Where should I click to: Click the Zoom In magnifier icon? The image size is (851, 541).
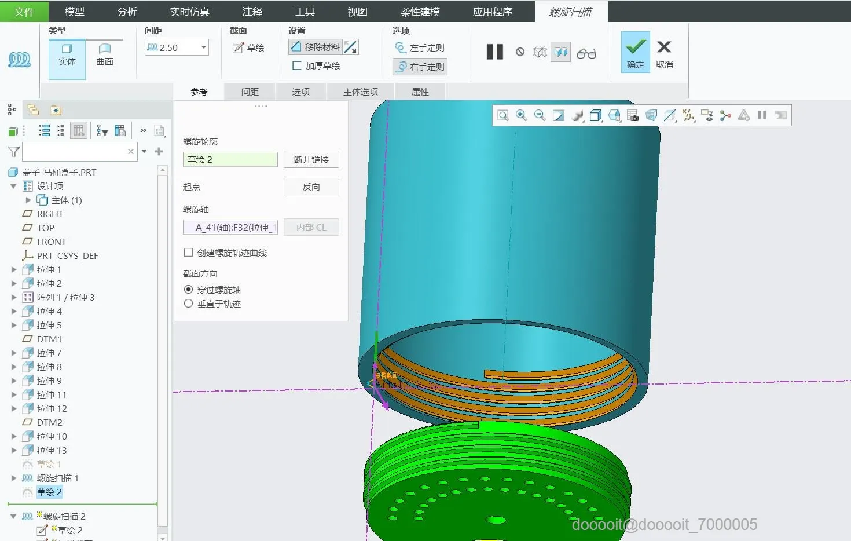coord(522,116)
